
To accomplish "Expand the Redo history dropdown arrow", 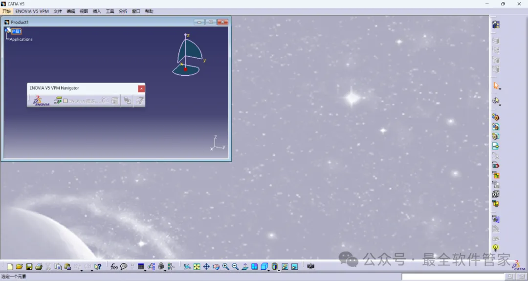I will pos(91,270).
